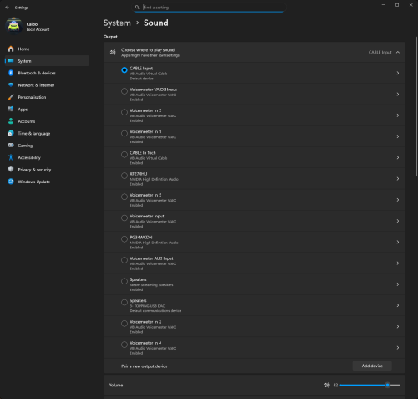Select CABLE Input radio button

click(x=125, y=70)
